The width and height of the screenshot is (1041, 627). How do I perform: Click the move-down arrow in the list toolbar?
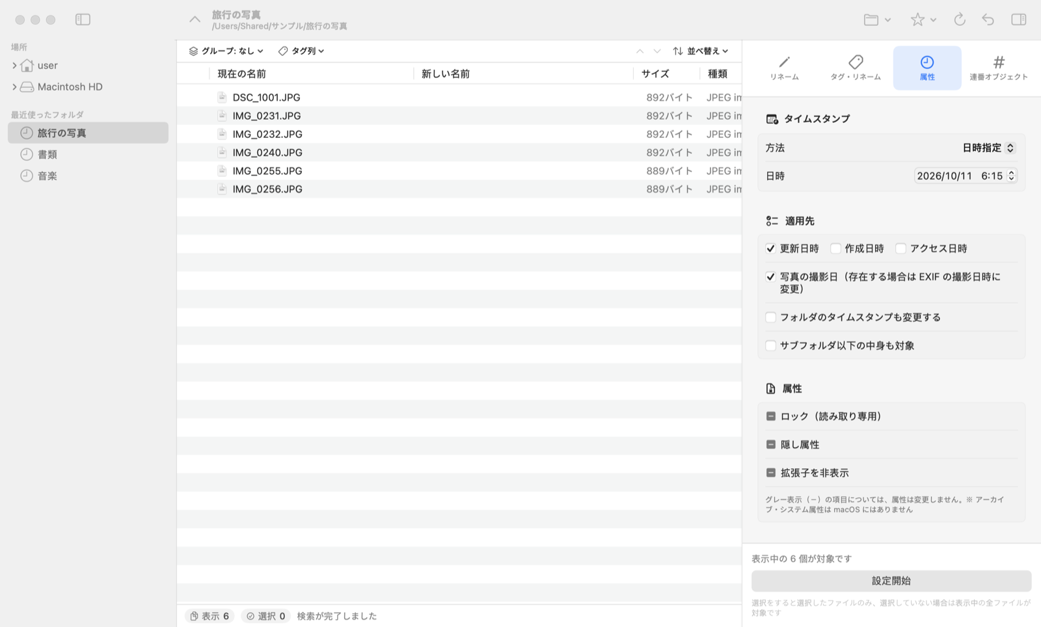(x=657, y=51)
